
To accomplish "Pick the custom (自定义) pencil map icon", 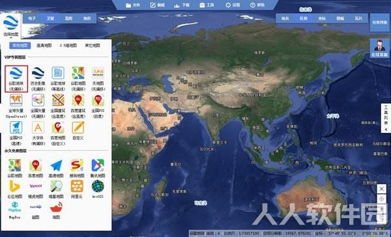I will click(x=78, y=128).
